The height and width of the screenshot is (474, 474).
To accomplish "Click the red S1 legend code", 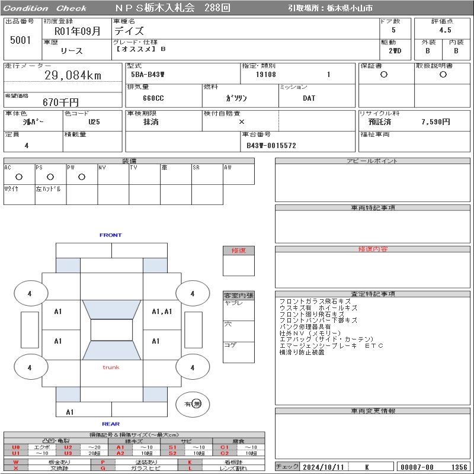I will tap(172, 447).
